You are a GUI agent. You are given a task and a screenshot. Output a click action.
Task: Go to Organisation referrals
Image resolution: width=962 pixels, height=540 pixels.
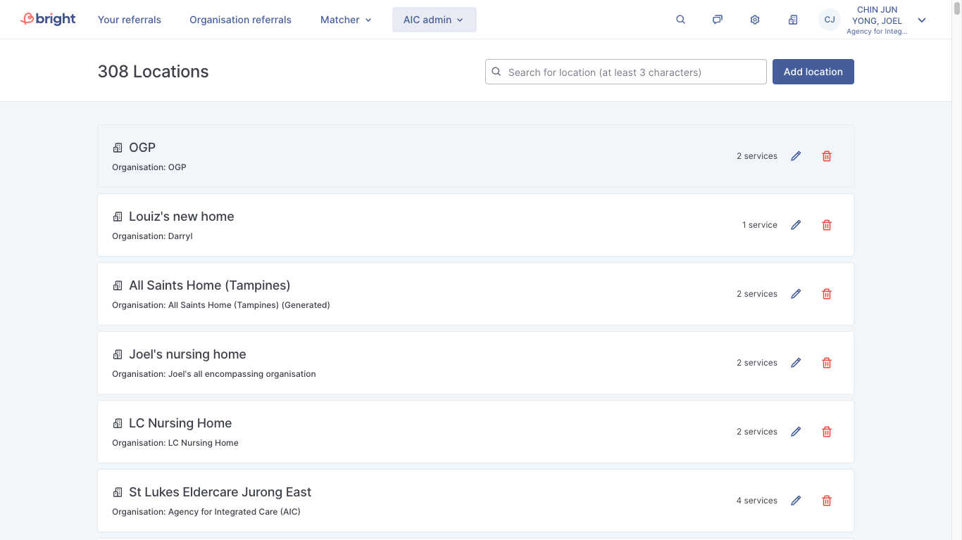pyautogui.click(x=240, y=20)
